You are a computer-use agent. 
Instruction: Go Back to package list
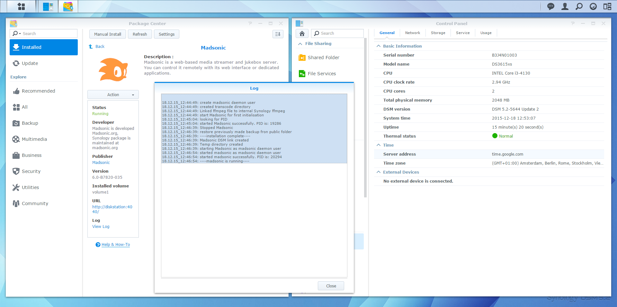[x=97, y=47]
